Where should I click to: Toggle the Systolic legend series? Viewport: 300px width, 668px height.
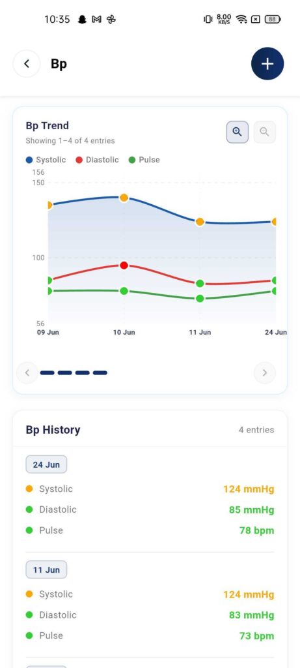coord(46,160)
